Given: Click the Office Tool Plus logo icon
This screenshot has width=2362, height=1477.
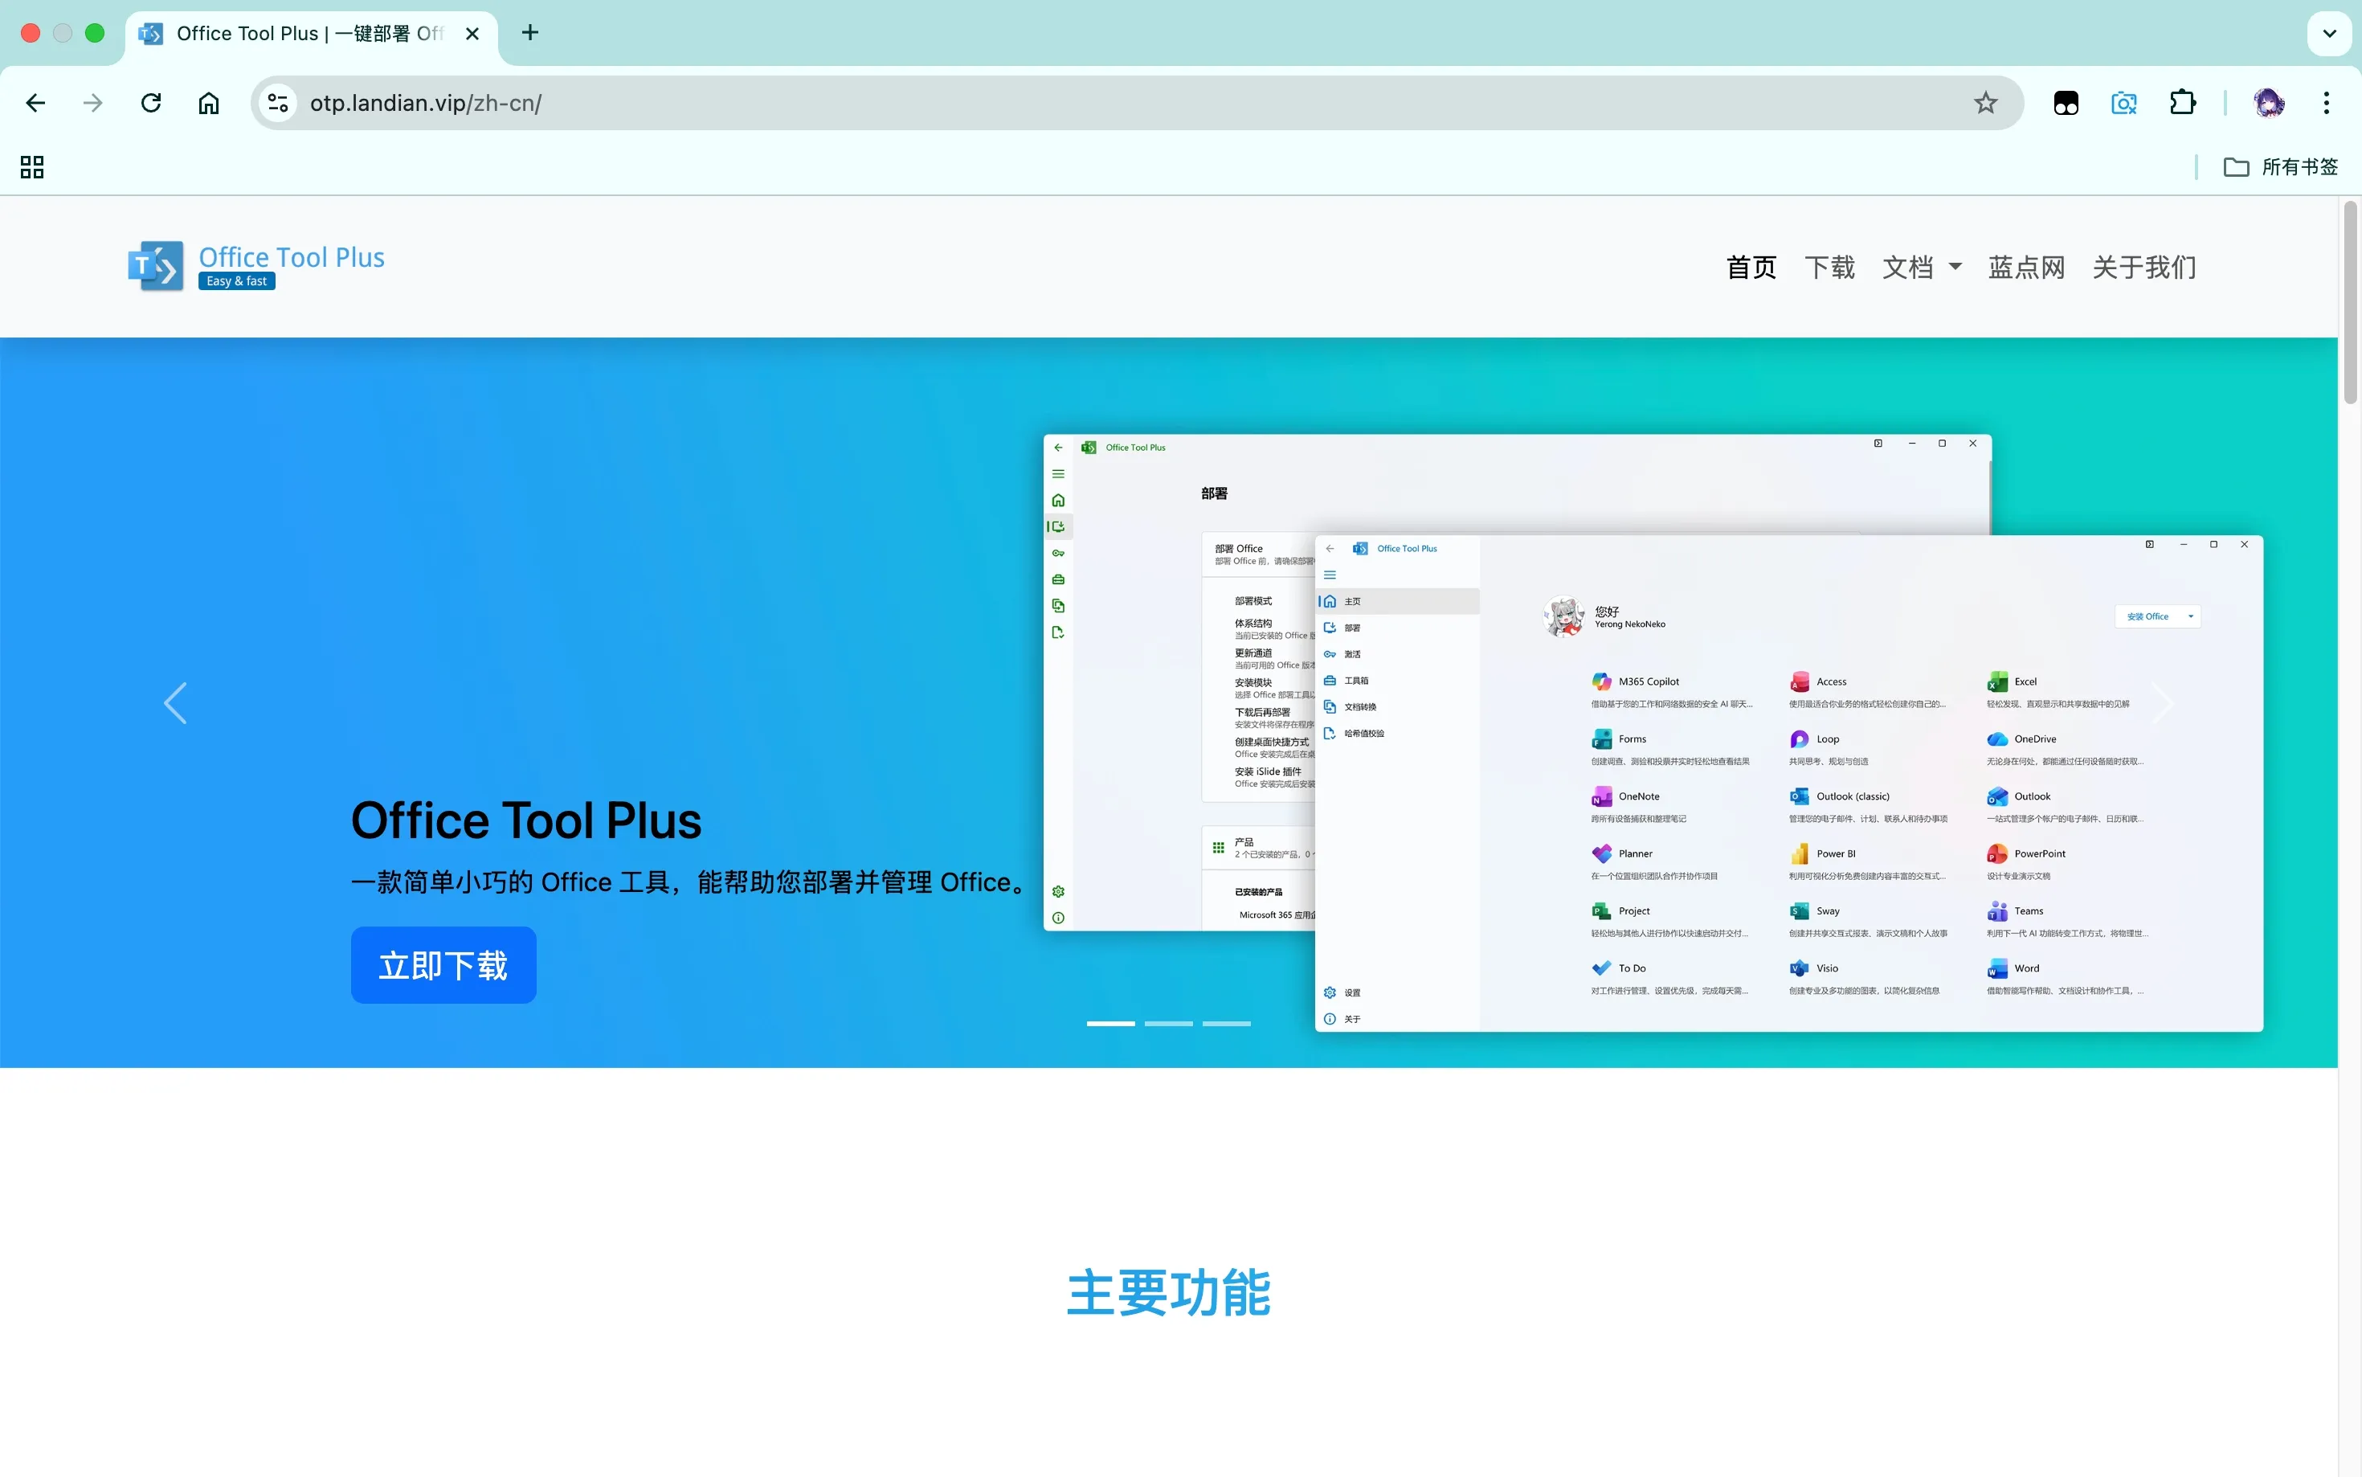Looking at the screenshot, I should pyautogui.click(x=156, y=266).
